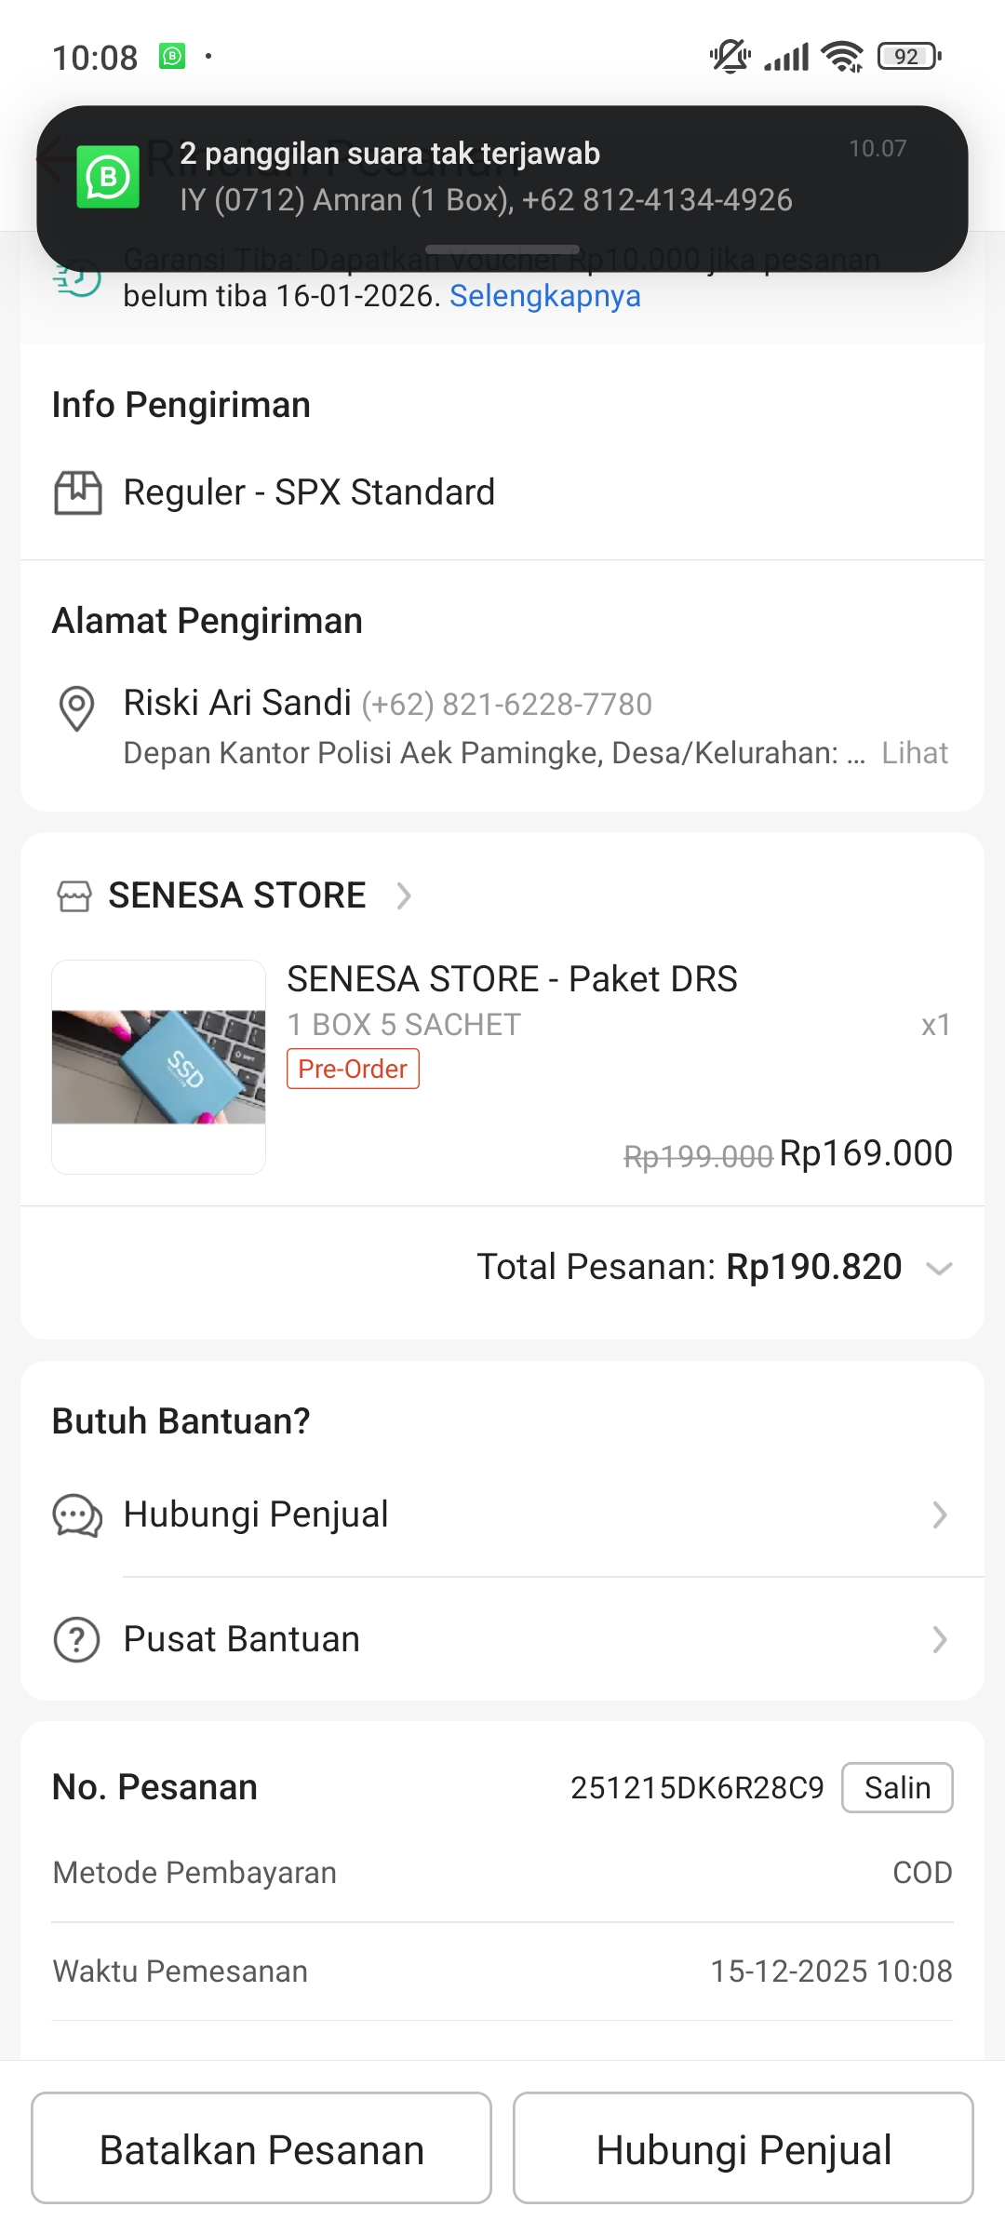Tap Batalkan Pesanan button
Image resolution: width=1005 pixels, height=2234 pixels.
261,2148
